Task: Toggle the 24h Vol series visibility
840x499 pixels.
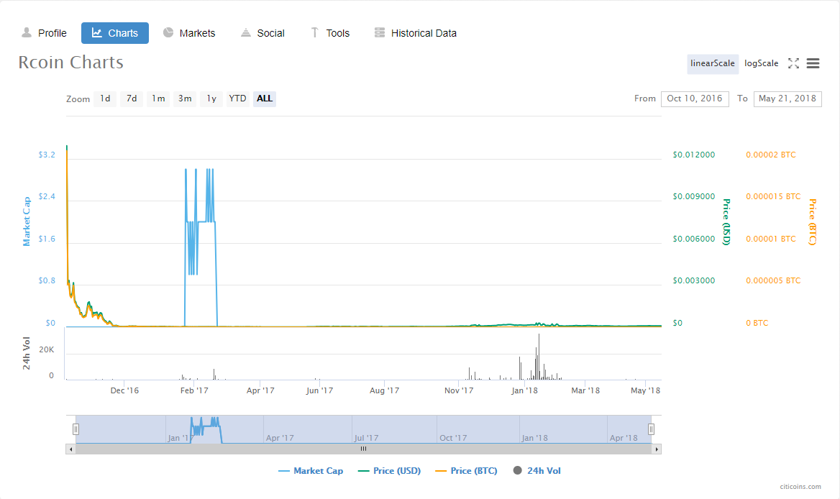Action: 535,470
